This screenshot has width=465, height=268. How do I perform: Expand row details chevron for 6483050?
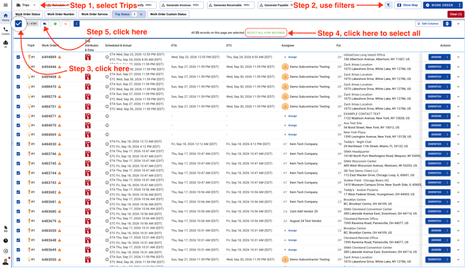[x=459, y=260]
